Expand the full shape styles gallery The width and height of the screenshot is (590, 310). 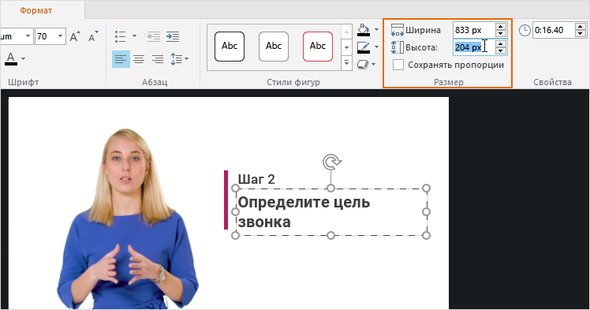coord(346,62)
